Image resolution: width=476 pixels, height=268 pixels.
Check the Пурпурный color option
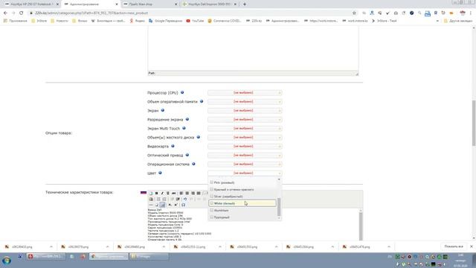211,217
